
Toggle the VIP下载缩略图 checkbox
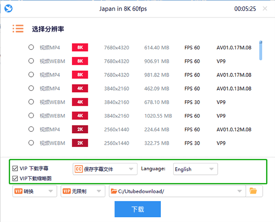(16, 178)
